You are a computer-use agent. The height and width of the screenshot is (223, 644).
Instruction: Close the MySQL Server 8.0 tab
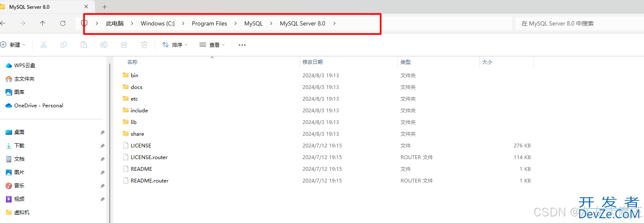click(x=86, y=7)
